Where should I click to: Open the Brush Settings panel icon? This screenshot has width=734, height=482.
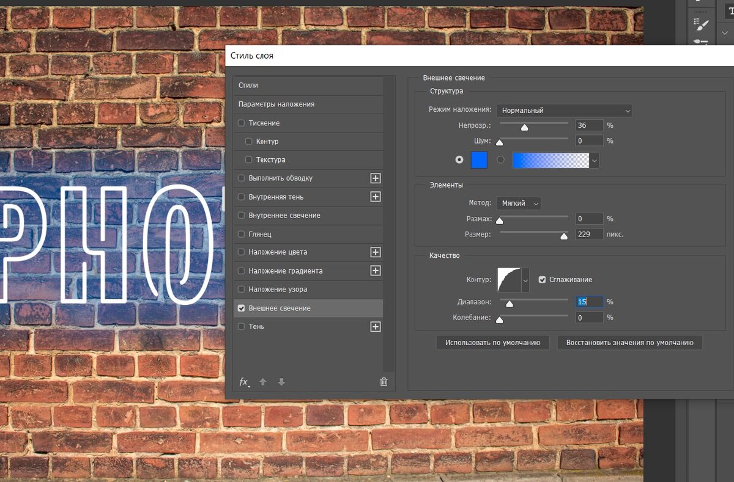click(x=701, y=24)
